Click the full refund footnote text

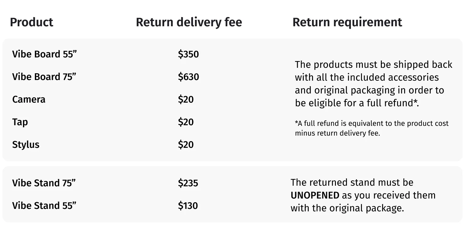371,128
